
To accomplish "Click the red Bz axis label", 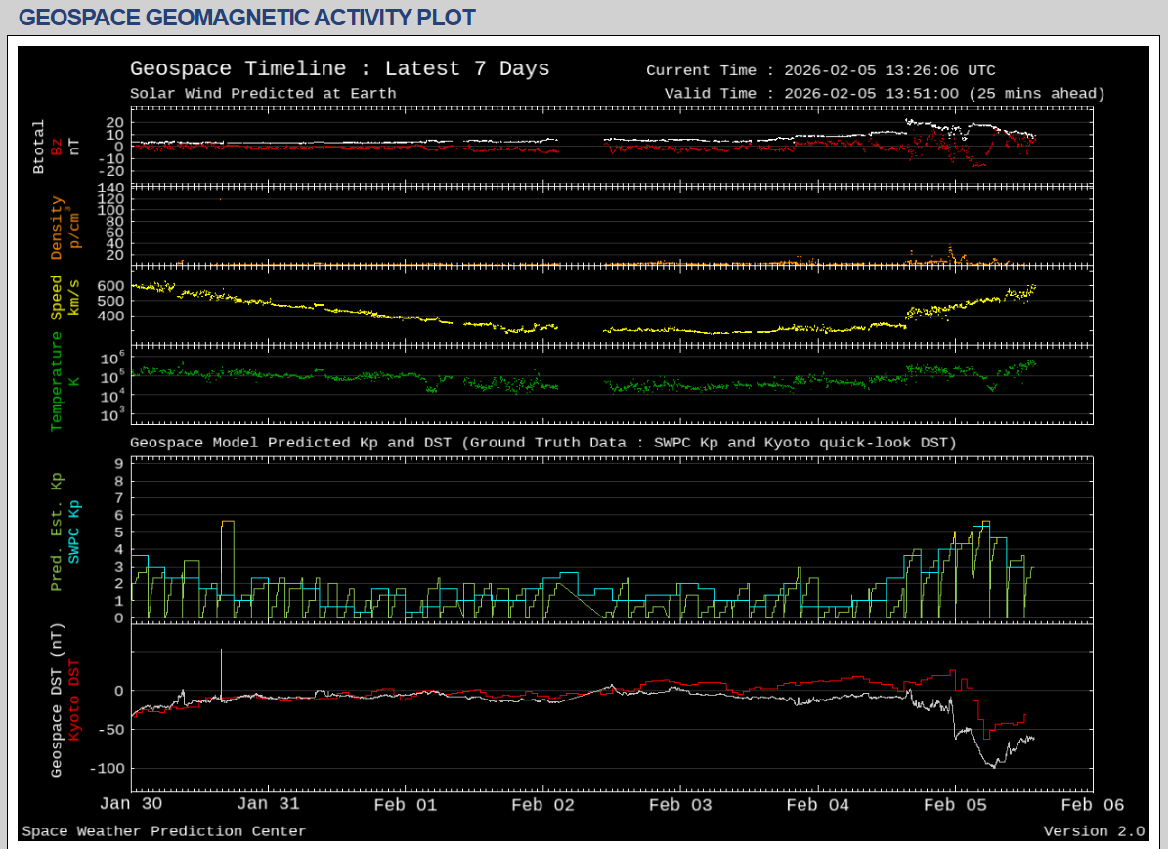I will pyautogui.click(x=57, y=147).
